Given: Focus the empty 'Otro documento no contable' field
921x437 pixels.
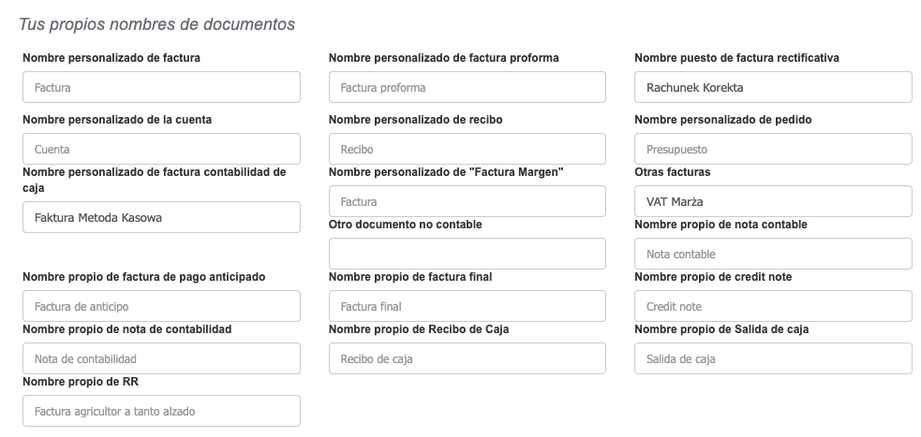Looking at the screenshot, I should tap(467, 254).
